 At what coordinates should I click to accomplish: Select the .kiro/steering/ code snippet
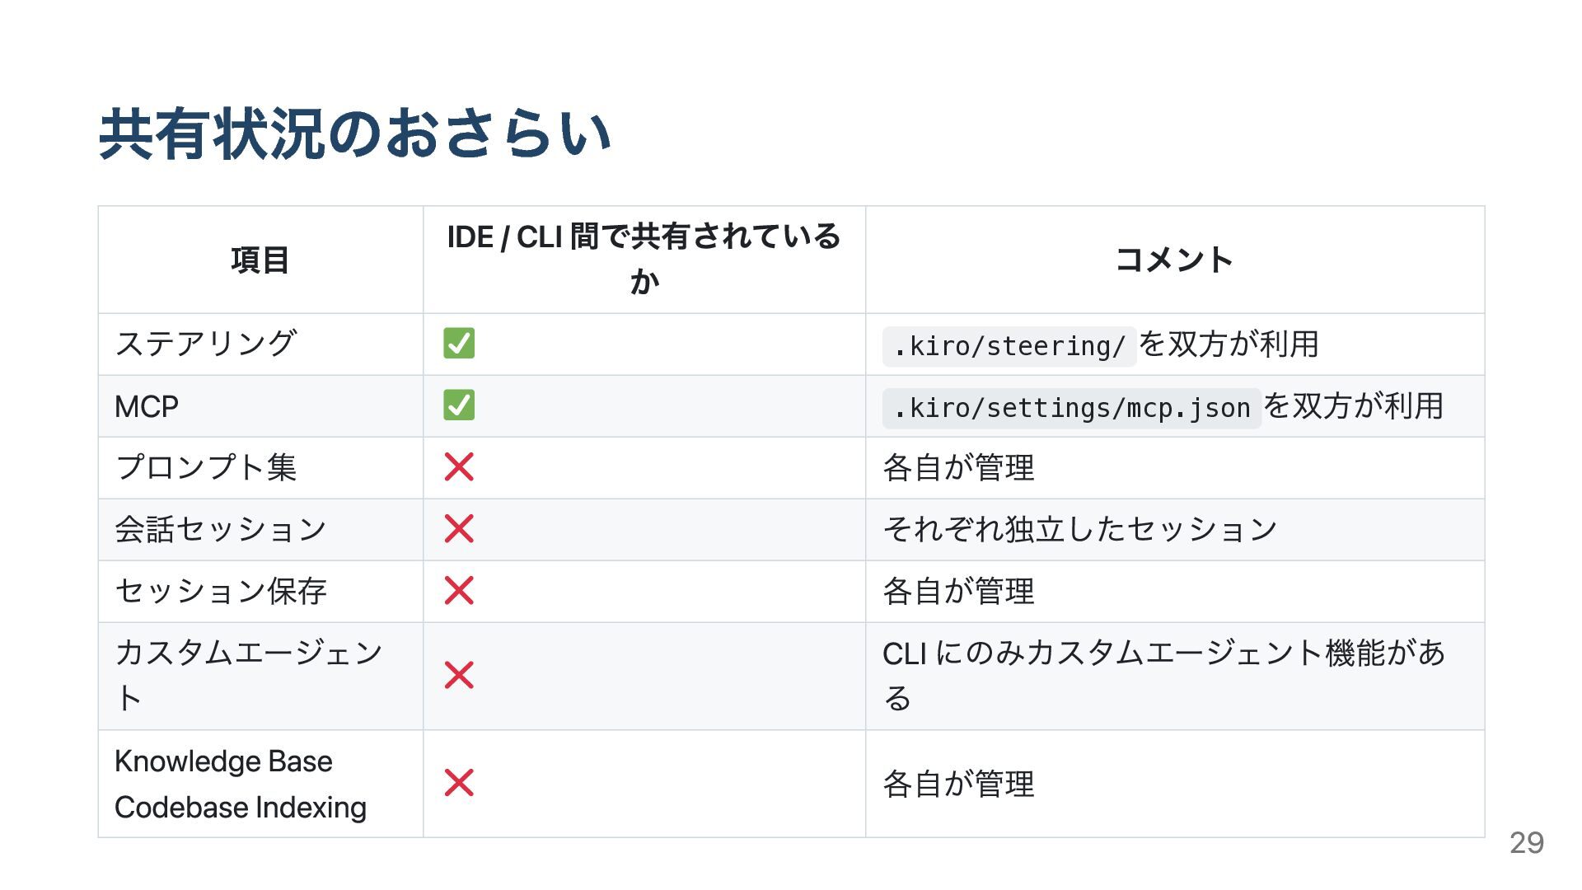(1009, 346)
